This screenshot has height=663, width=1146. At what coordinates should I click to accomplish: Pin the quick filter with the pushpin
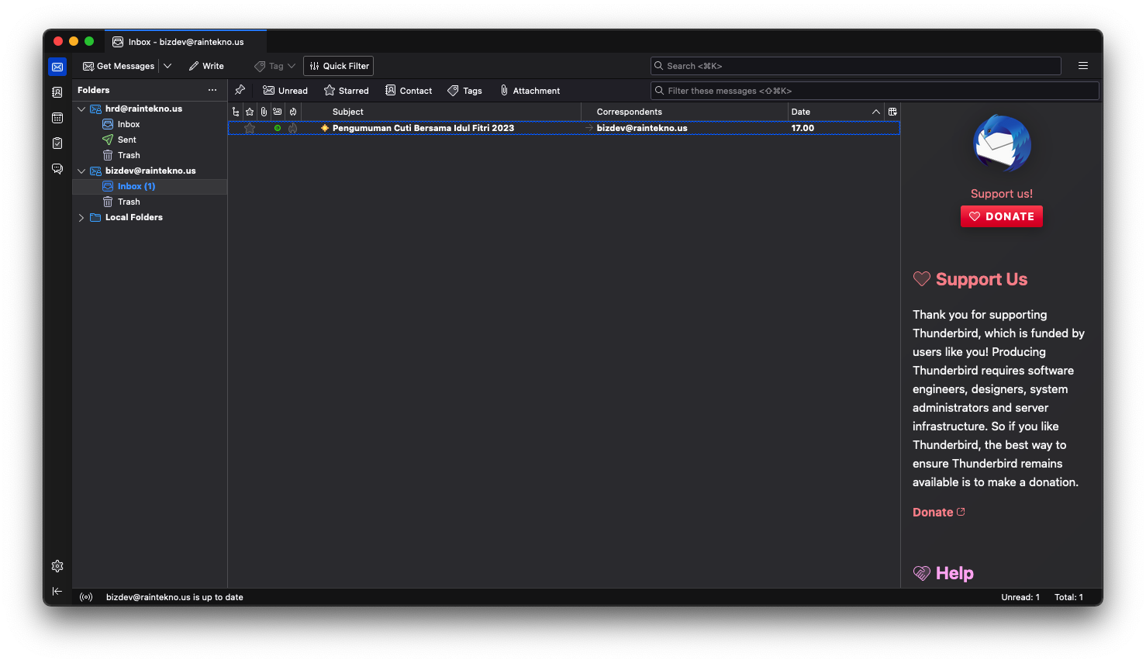pos(240,90)
